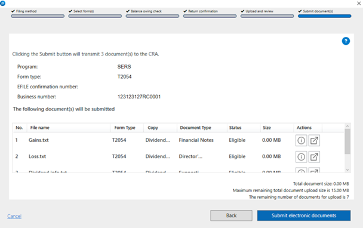Click the document list scrollbar thumb
Image resolution: width=363 pixels, height=228 pixels.
347,141
